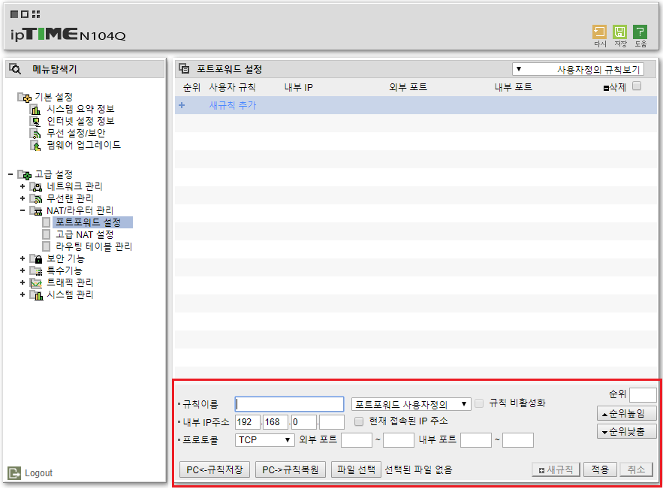Open 무선 설정/보안 menu item
663x489 pixels.
pos(76,133)
